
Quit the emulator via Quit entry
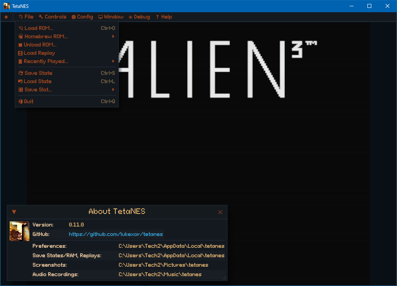click(x=28, y=101)
